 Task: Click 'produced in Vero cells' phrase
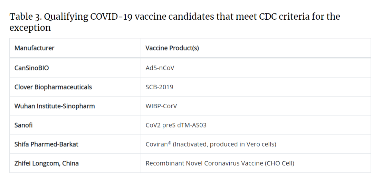[242, 144]
